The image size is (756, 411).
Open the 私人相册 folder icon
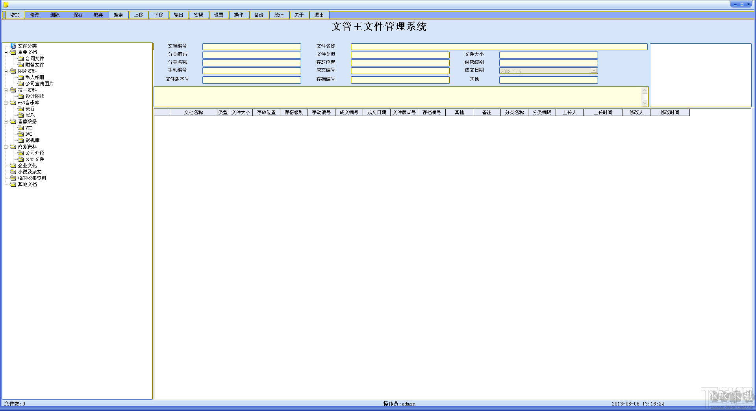(20, 77)
